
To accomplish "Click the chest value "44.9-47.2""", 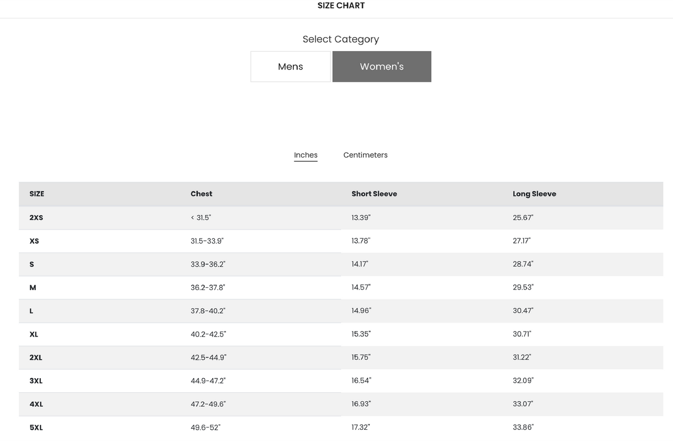I will [208, 380].
